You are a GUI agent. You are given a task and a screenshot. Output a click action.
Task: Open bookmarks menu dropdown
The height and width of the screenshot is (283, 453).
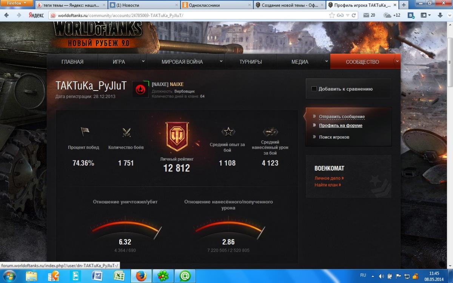[x=426, y=15]
